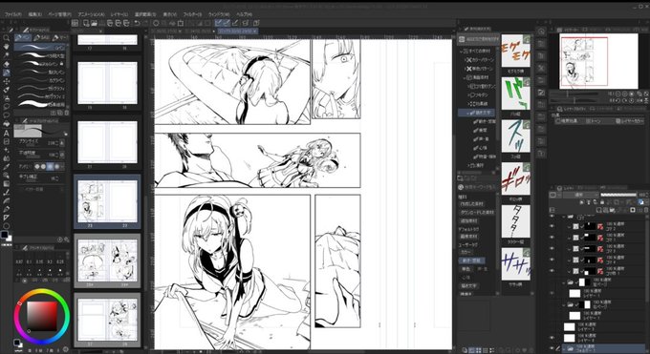Image resolution: width=650 pixels, height=354 pixels.
Task: Click the ダウンロードした素材 tag button
Action: click(477, 213)
